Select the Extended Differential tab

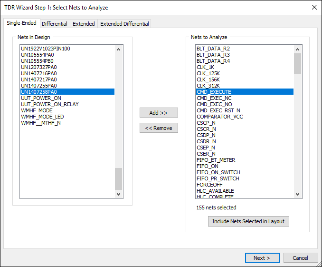[x=124, y=24]
